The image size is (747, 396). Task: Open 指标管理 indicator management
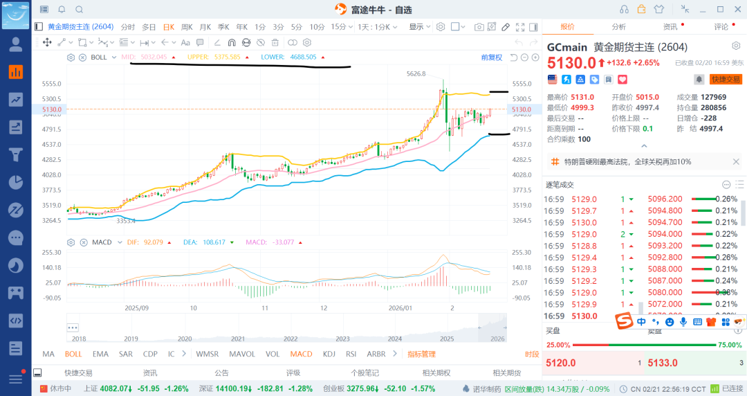(422, 354)
